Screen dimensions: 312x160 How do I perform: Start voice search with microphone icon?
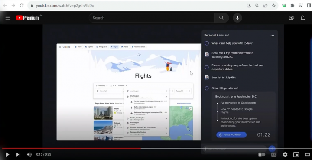[x=237, y=18]
